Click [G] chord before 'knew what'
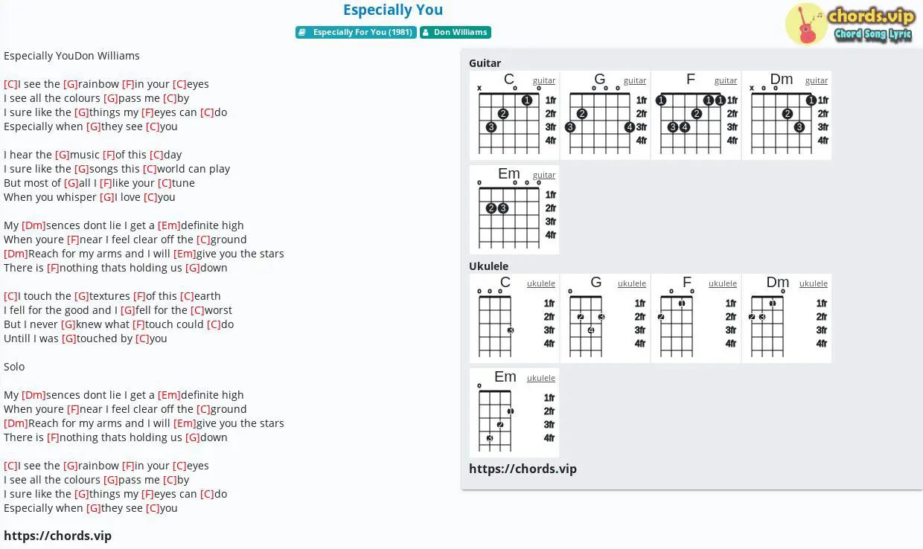923x549 pixels. point(68,324)
